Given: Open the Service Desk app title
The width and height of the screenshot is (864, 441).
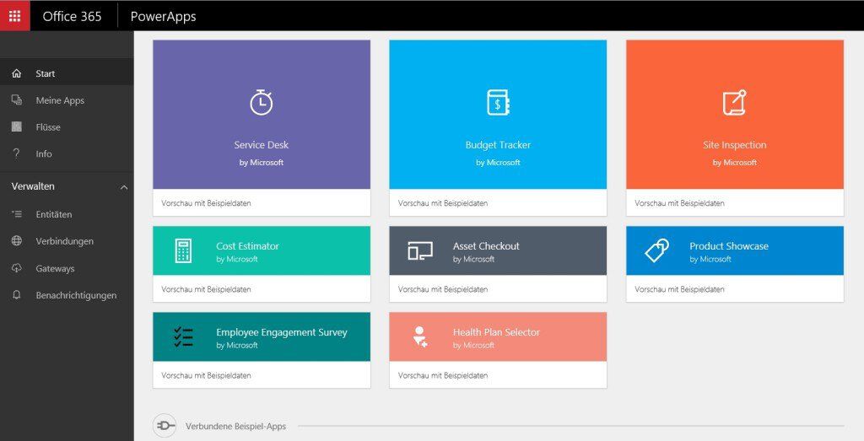Looking at the screenshot, I should 262,145.
